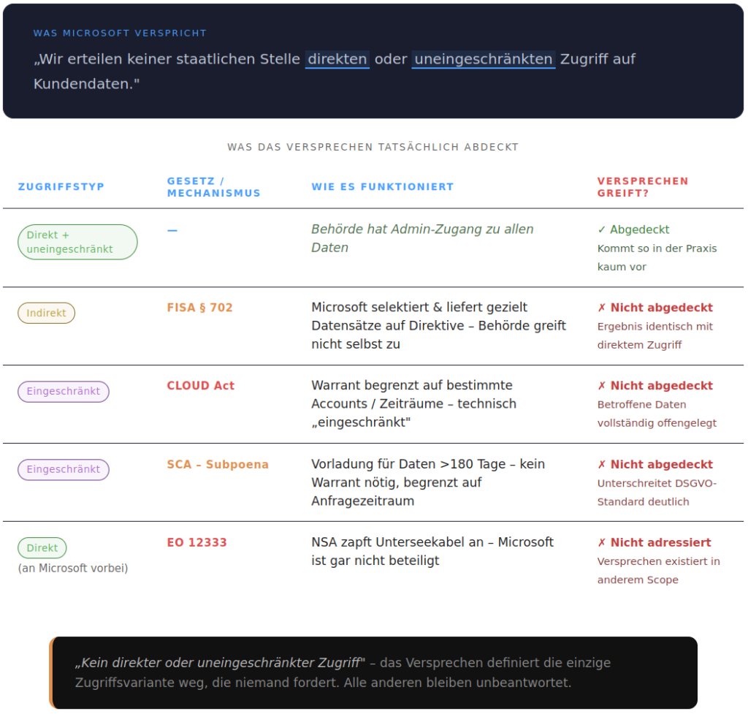Click the yellow "Indirekt" badge
This screenshot has height=714, width=748.
tap(46, 313)
